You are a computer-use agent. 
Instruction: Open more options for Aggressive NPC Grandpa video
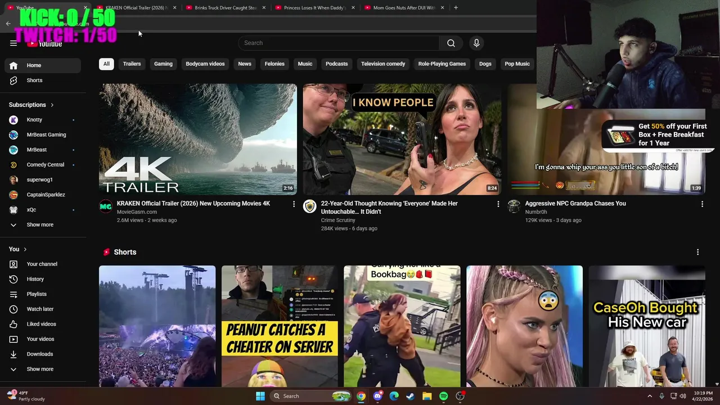point(702,204)
